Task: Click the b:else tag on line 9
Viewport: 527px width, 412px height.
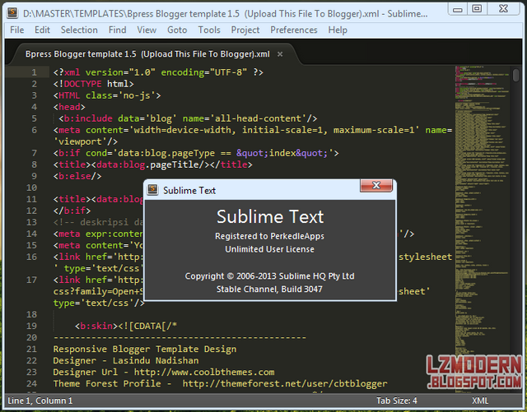Action: point(77,176)
